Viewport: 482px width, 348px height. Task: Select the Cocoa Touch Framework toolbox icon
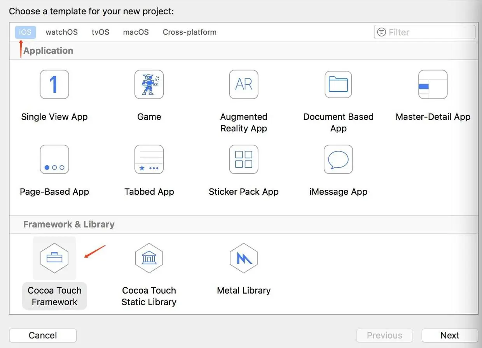click(x=54, y=258)
